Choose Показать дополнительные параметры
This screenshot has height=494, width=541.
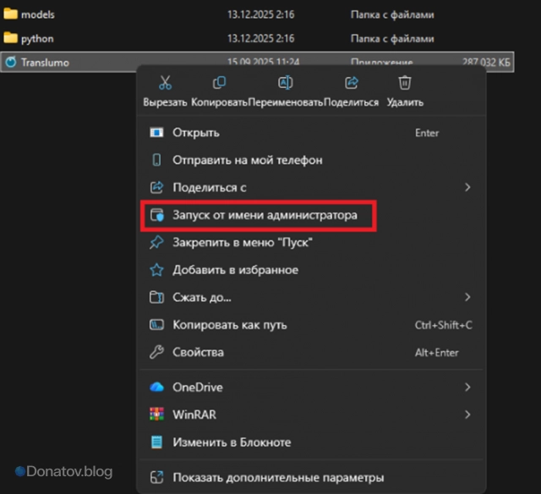[x=311, y=478]
